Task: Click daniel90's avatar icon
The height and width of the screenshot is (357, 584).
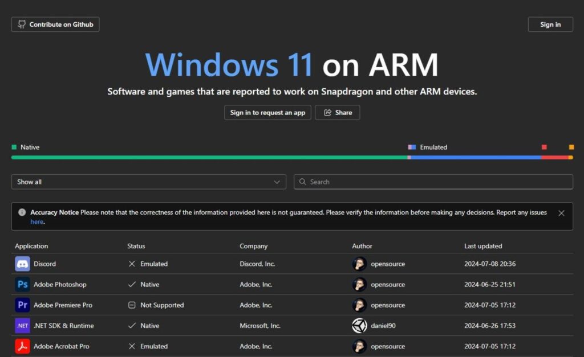Action: [359, 325]
